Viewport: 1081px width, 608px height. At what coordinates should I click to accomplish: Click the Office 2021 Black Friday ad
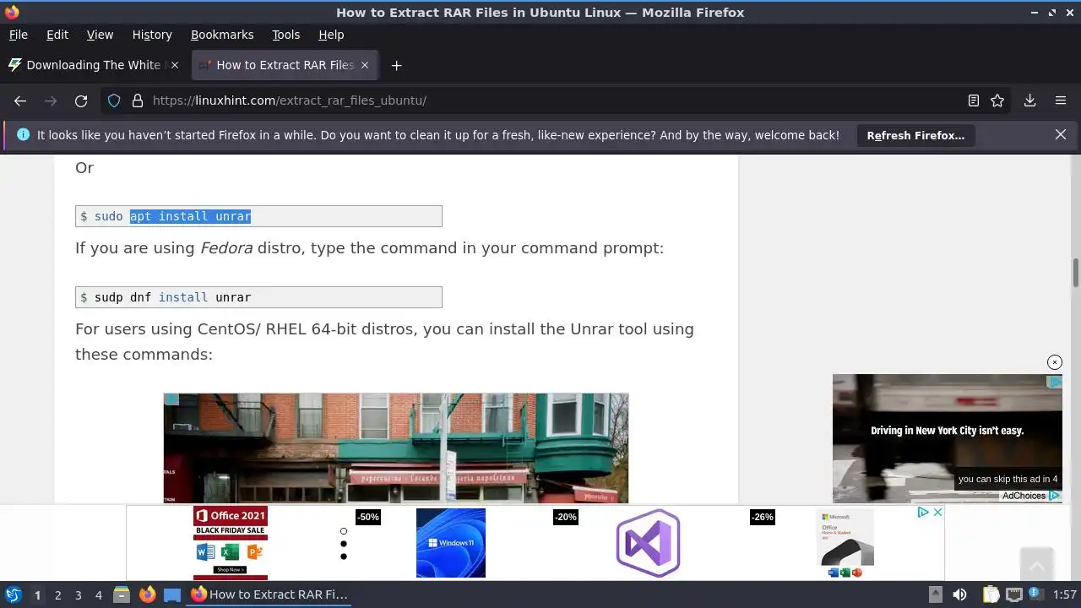tap(231, 542)
